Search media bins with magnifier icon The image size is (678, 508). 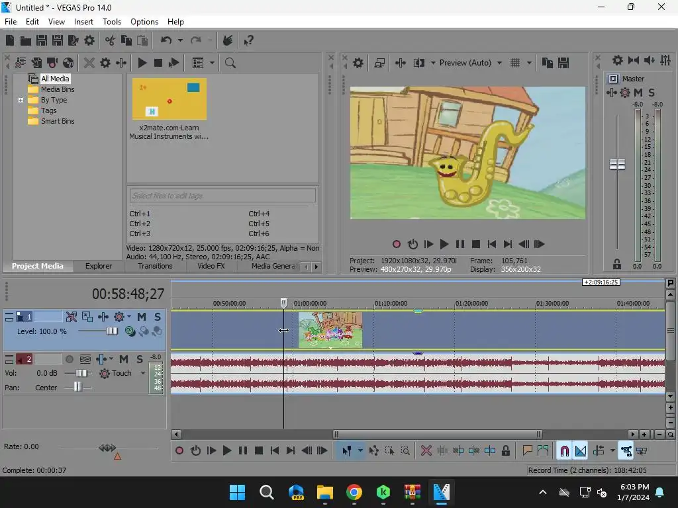pyautogui.click(x=230, y=63)
